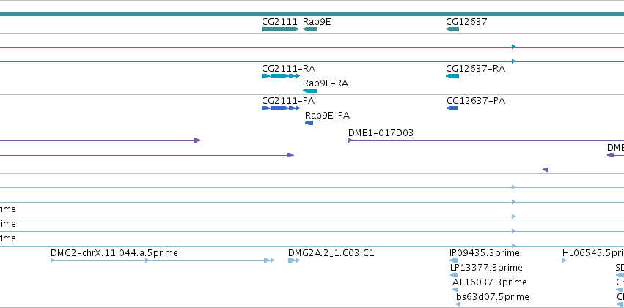Screen dimensions: 624x308
Task: Click the HL06545.5prime EST arrow
Action: click(565, 260)
